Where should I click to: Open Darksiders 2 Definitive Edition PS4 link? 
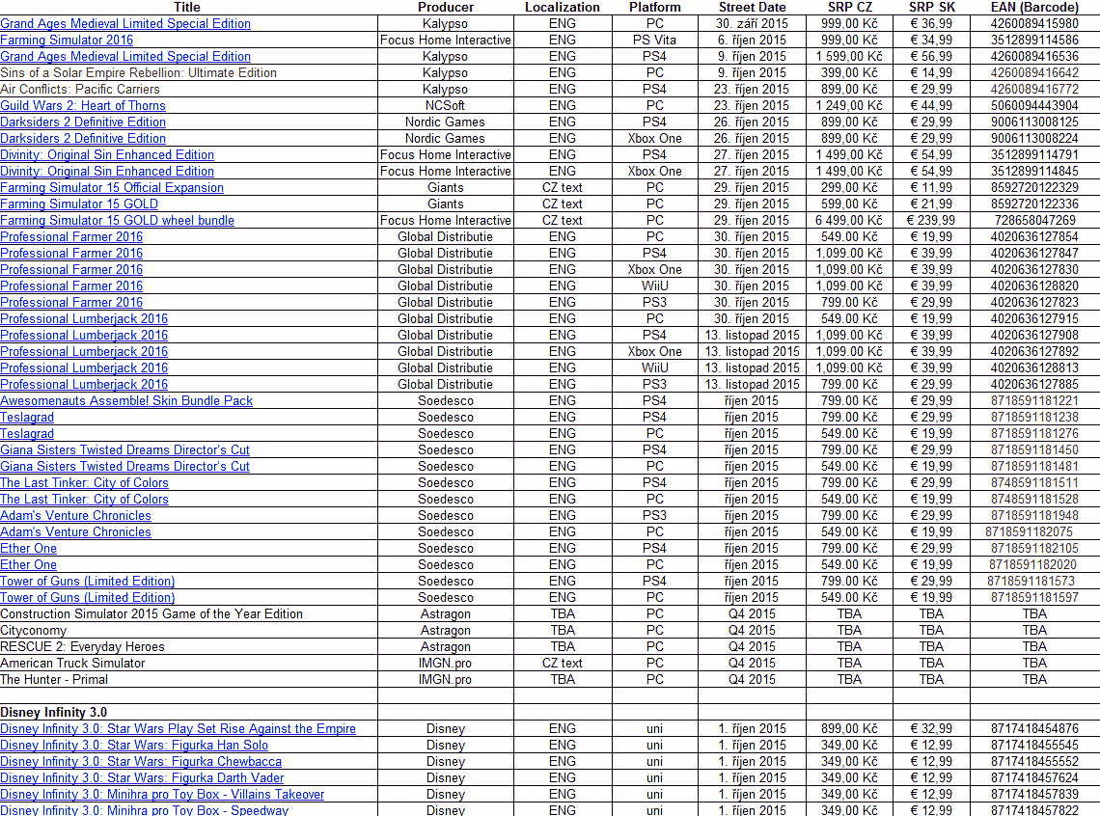[83, 122]
